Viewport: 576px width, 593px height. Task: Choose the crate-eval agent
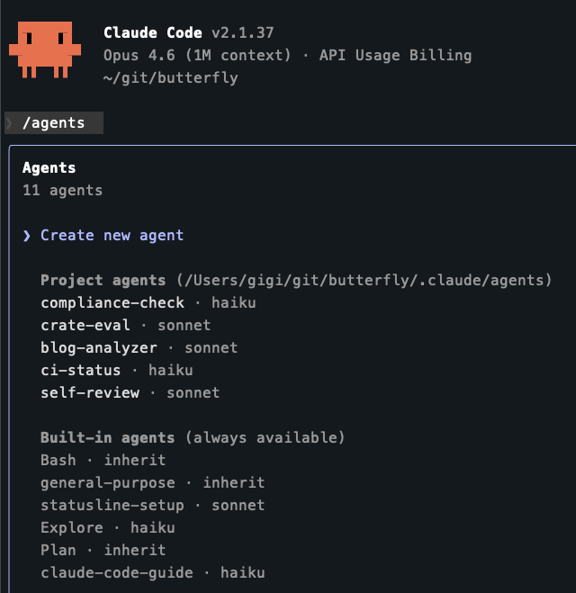85,326
